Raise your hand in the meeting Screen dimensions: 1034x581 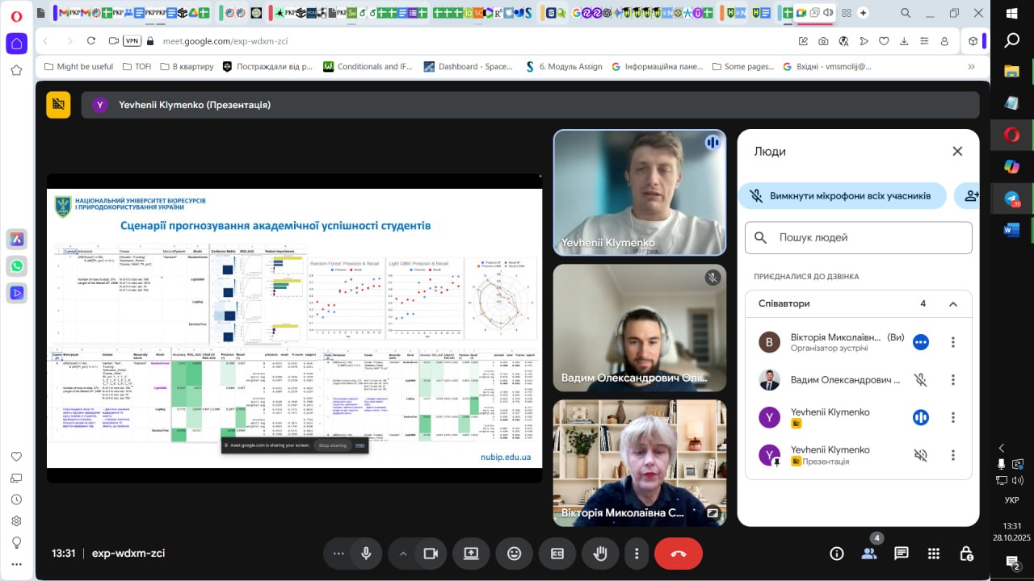600,554
